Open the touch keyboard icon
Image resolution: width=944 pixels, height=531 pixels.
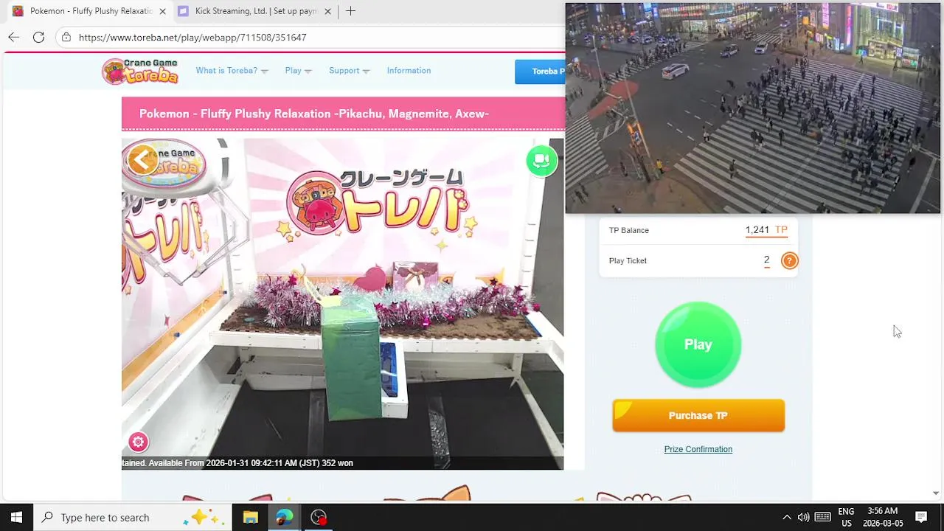tap(823, 517)
